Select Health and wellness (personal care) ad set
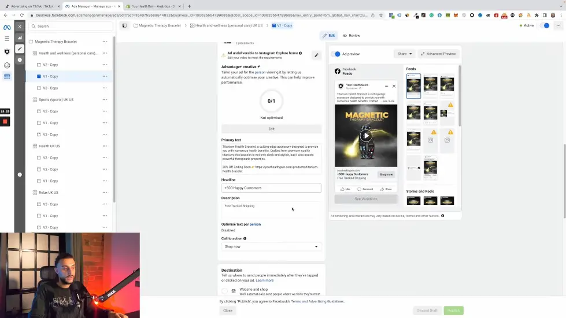 (69, 53)
